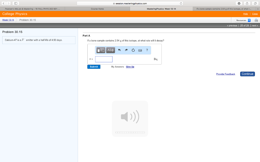The height and width of the screenshot is (162, 260).
Task: Go to the Week 13-14 breadcrumb
Action: [x=8, y=20]
